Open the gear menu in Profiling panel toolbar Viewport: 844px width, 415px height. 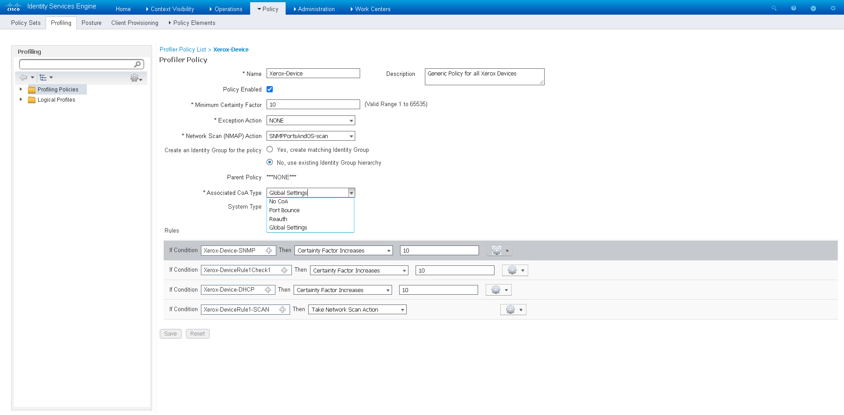pos(134,78)
